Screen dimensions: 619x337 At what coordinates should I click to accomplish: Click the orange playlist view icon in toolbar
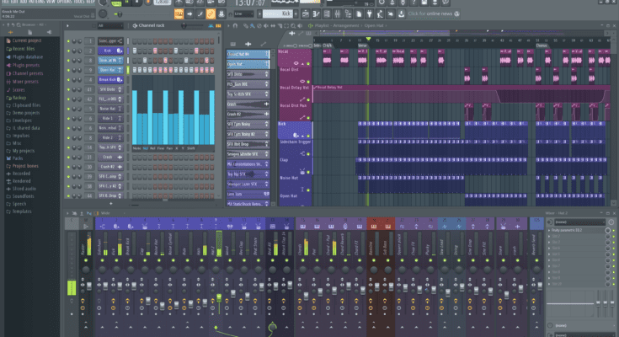(x=180, y=15)
